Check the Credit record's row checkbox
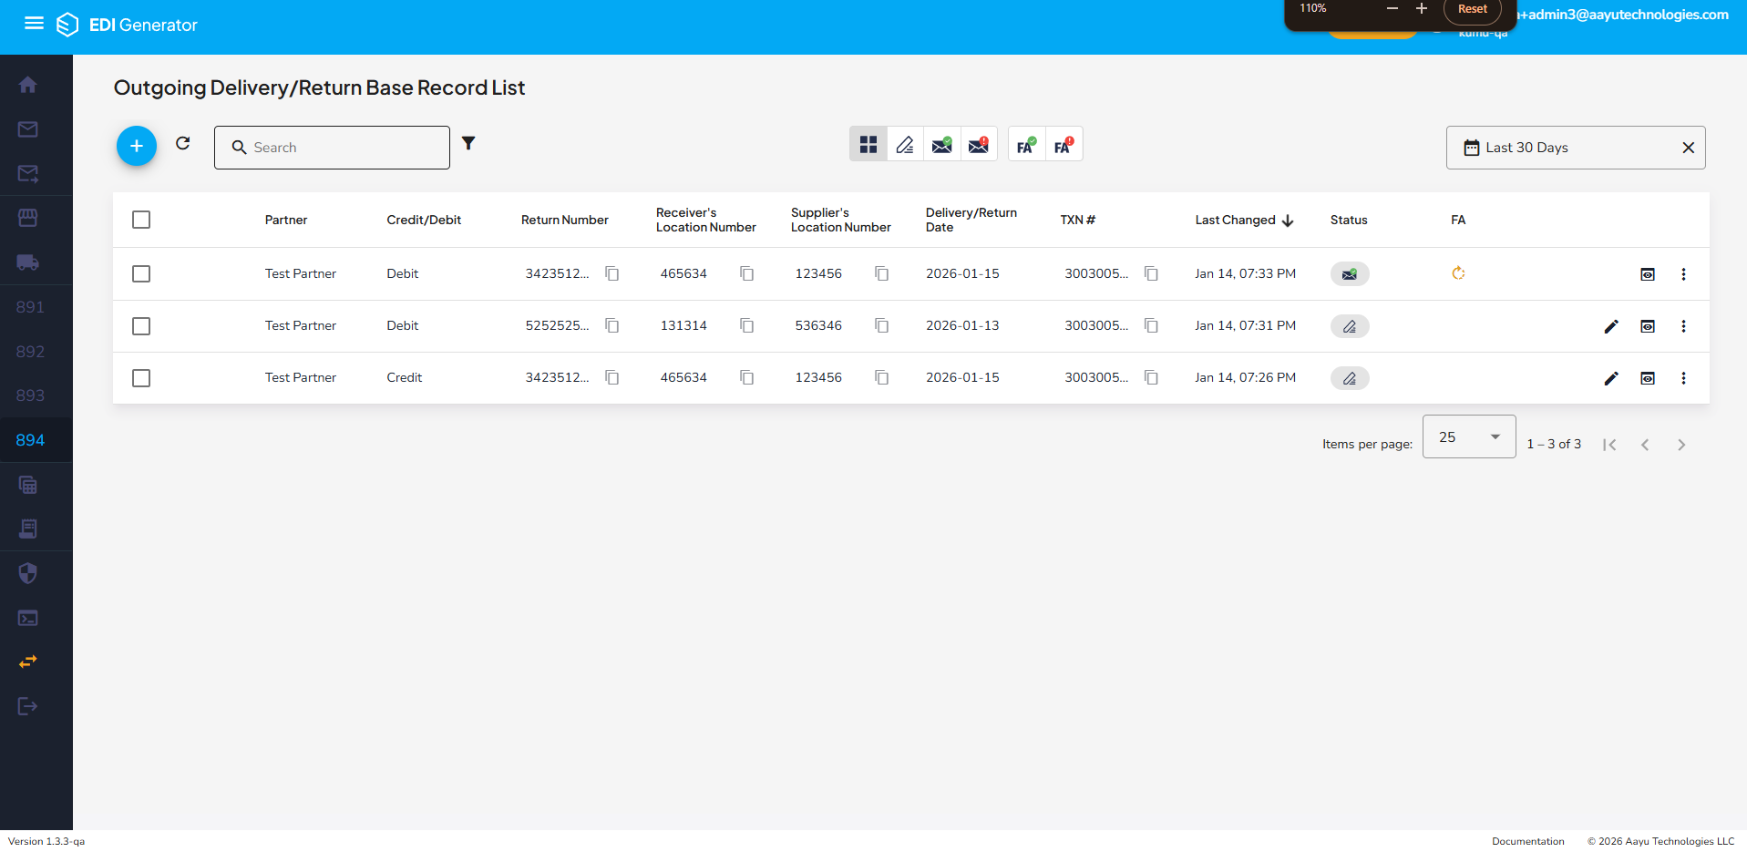The width and height of the screenshot is (1747, 852). tap(140, 377)
